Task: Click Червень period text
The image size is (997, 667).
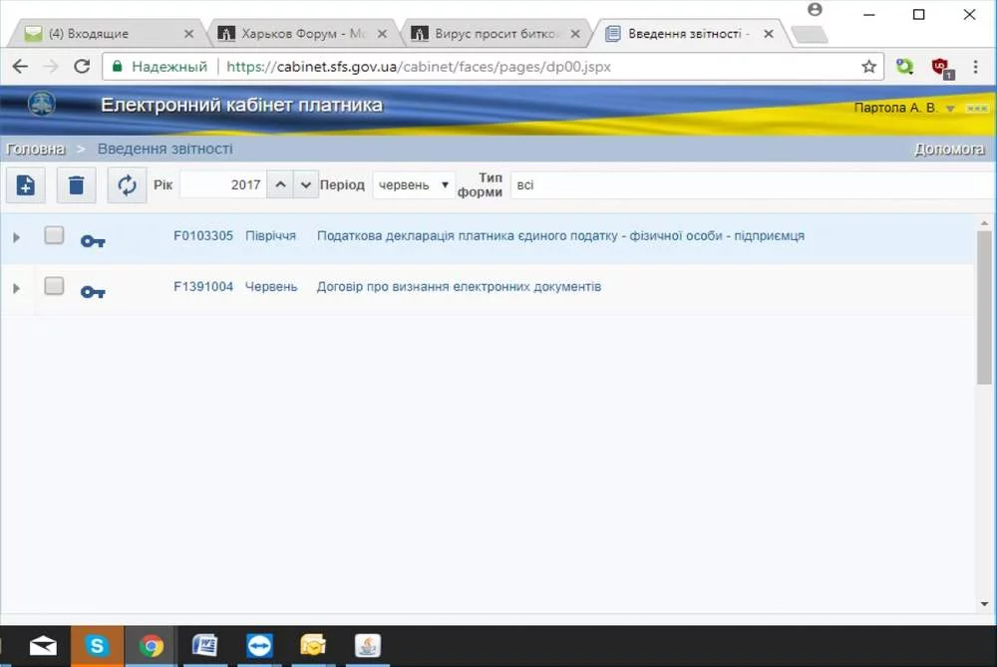Action: coord(271,287)
